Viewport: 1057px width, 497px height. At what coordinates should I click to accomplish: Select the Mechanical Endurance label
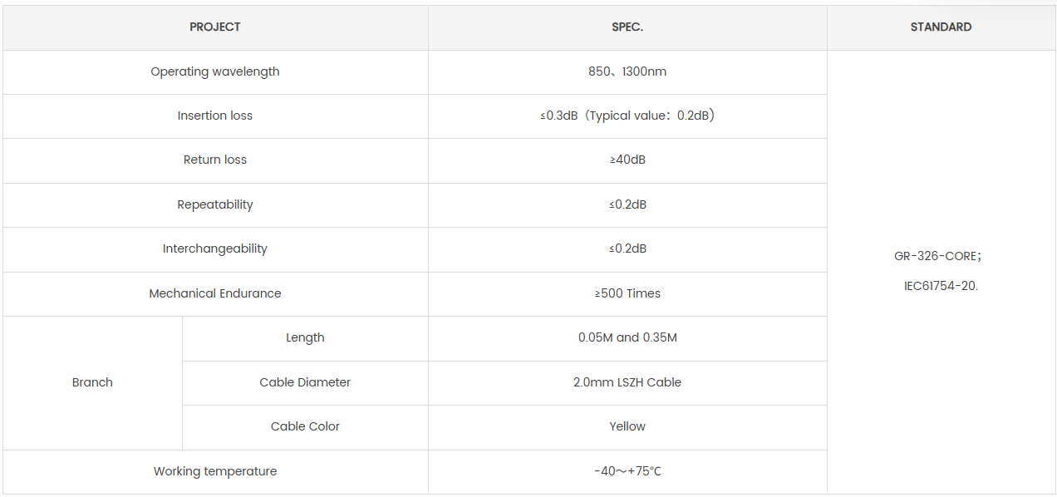[x=215, y=293]
